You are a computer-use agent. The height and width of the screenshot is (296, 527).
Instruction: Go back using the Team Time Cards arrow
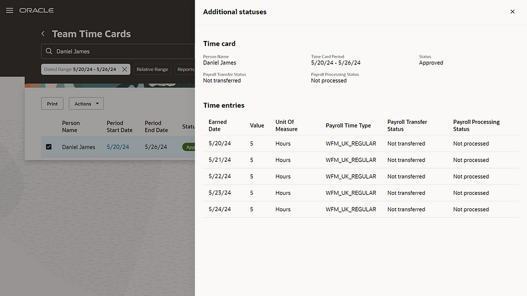coord(43,34)
